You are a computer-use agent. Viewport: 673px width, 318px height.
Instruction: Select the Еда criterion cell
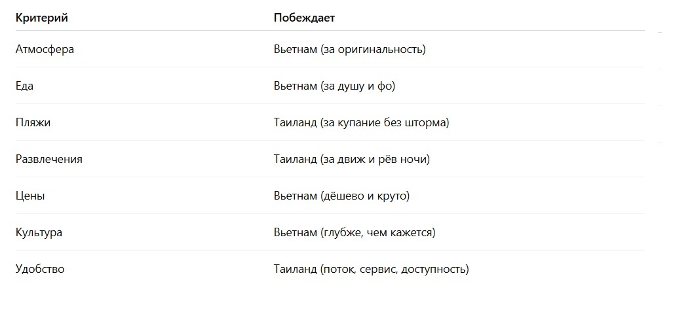[x=24, y=86]
